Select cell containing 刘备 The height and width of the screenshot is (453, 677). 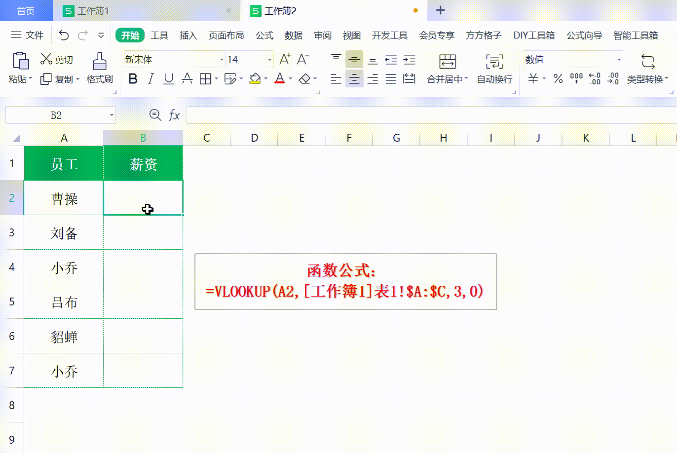point(64,232)
